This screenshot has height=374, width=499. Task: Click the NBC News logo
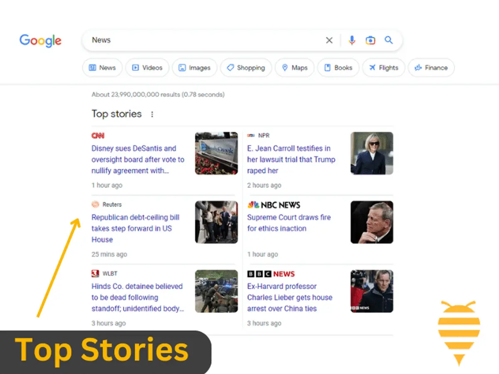274,205
